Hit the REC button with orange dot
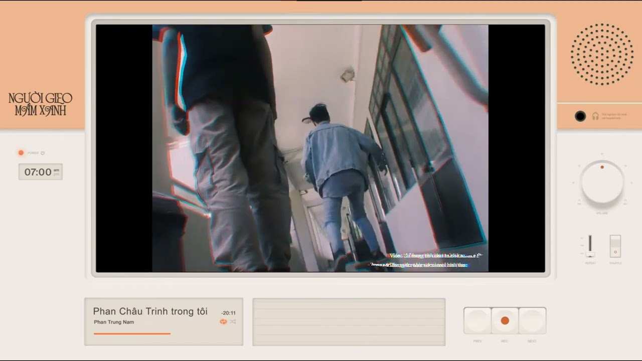The image size is (642, 361). [x=505, y=320]
